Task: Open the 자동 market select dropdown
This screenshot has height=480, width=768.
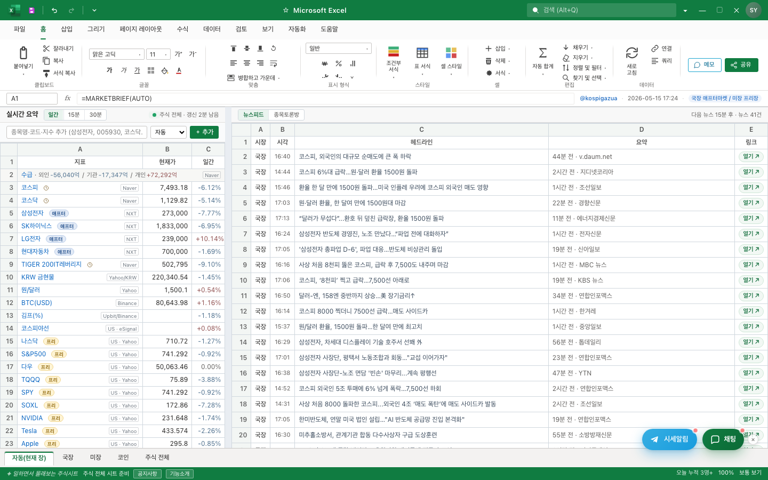Action: (x=169, y=132)
